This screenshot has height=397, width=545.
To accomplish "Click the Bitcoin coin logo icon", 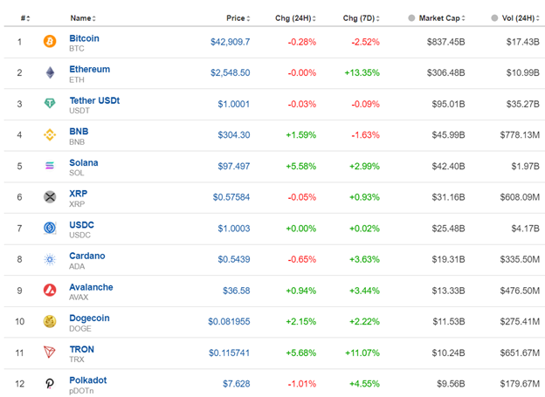I will tap(50, 41).
